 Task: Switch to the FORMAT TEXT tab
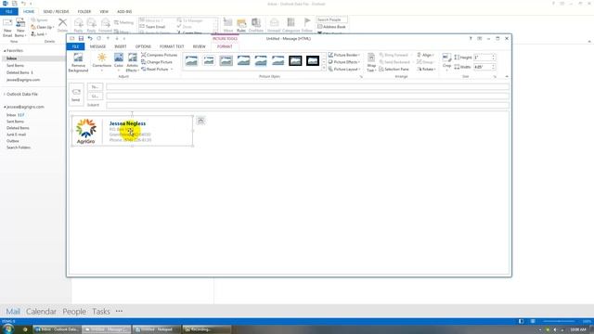click(x=172, y=46)
